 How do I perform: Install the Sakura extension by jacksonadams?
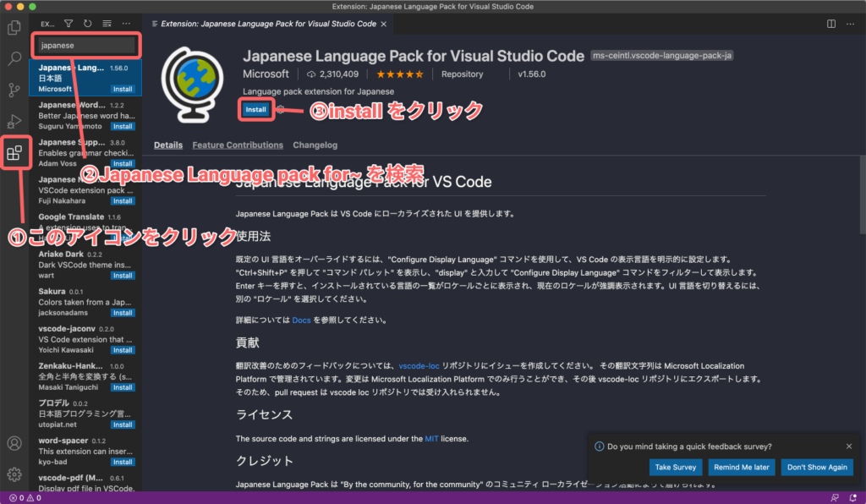122,313
